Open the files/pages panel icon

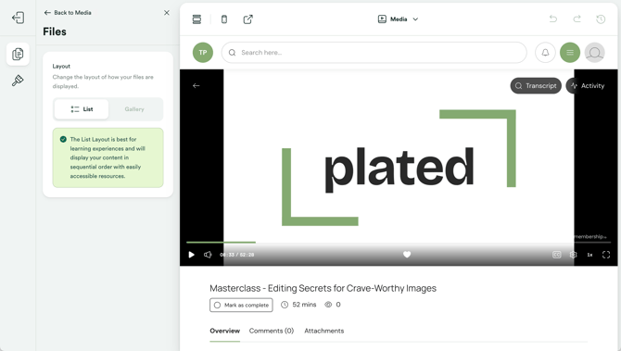[x=18, y=54]
